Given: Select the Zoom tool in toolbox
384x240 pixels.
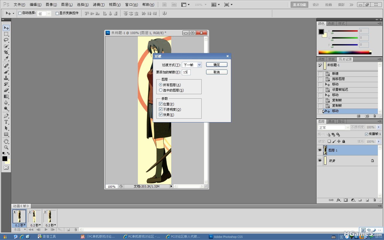Looking at the screenshot, I should pos(6,147).
